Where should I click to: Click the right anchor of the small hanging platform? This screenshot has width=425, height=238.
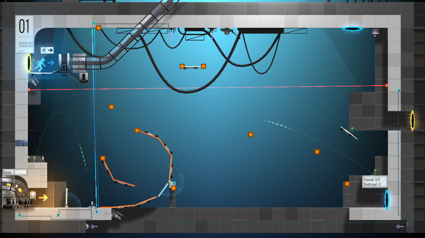click(204, 66)
